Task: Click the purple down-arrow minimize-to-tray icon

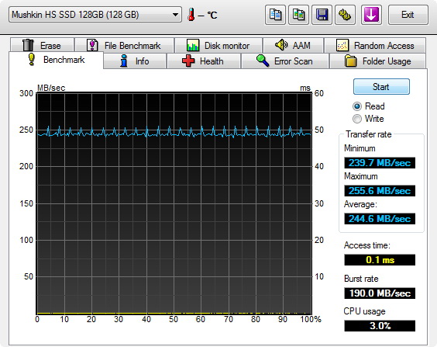Action: (371, 15)
